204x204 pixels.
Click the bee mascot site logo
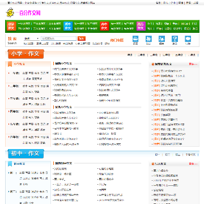coord(10,12)
